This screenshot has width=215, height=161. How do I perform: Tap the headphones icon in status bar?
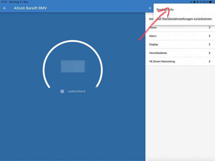(200, 2)
